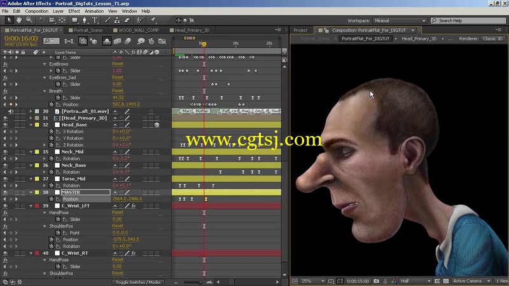
Task: Select the Roto Brush tool
Action: [x=140, y=20]
